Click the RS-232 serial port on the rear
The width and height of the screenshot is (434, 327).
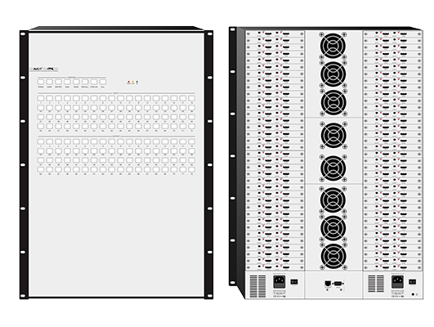[338, 284]
